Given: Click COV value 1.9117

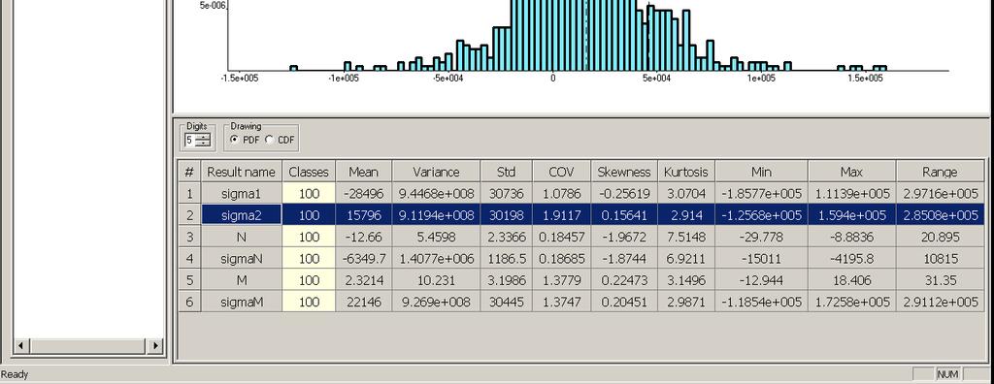Looking at the screenshot, I should (x=562, y=215).
